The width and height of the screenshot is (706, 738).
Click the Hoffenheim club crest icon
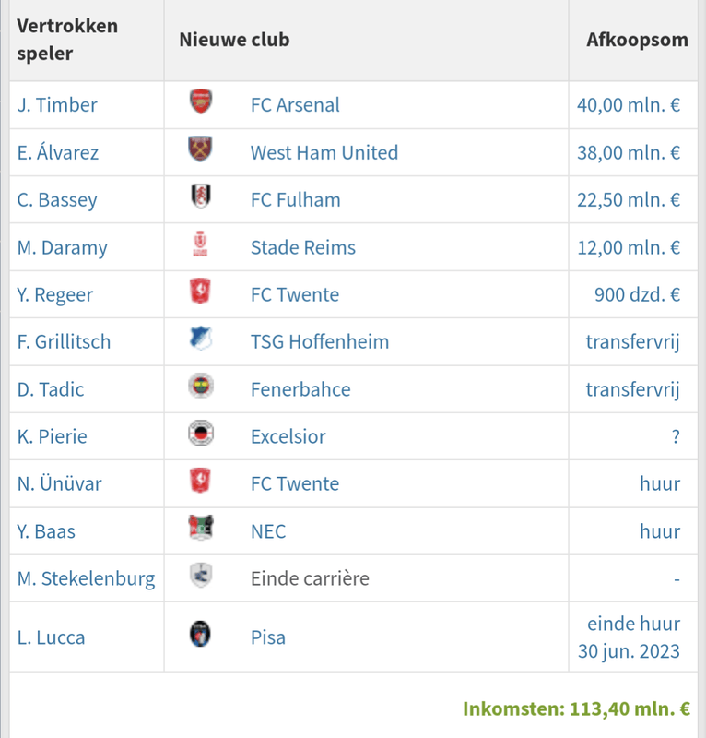pos(200,339)
